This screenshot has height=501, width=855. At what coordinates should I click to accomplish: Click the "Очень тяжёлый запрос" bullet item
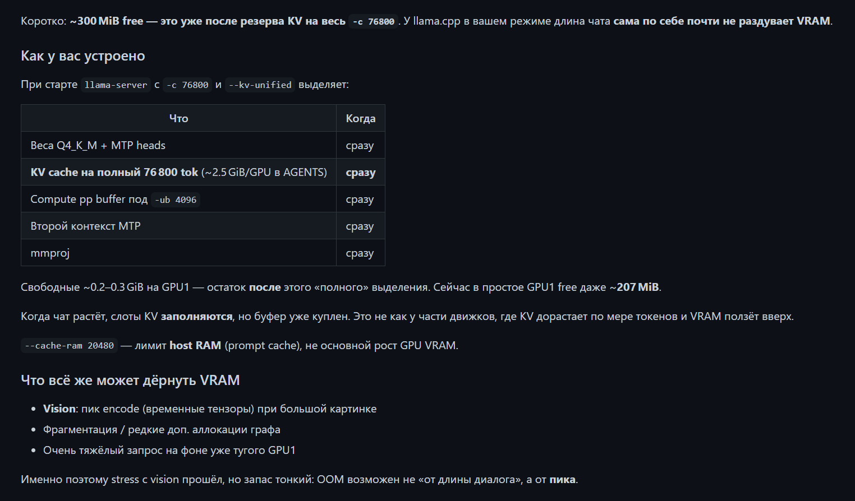click(x=169, y=451)
